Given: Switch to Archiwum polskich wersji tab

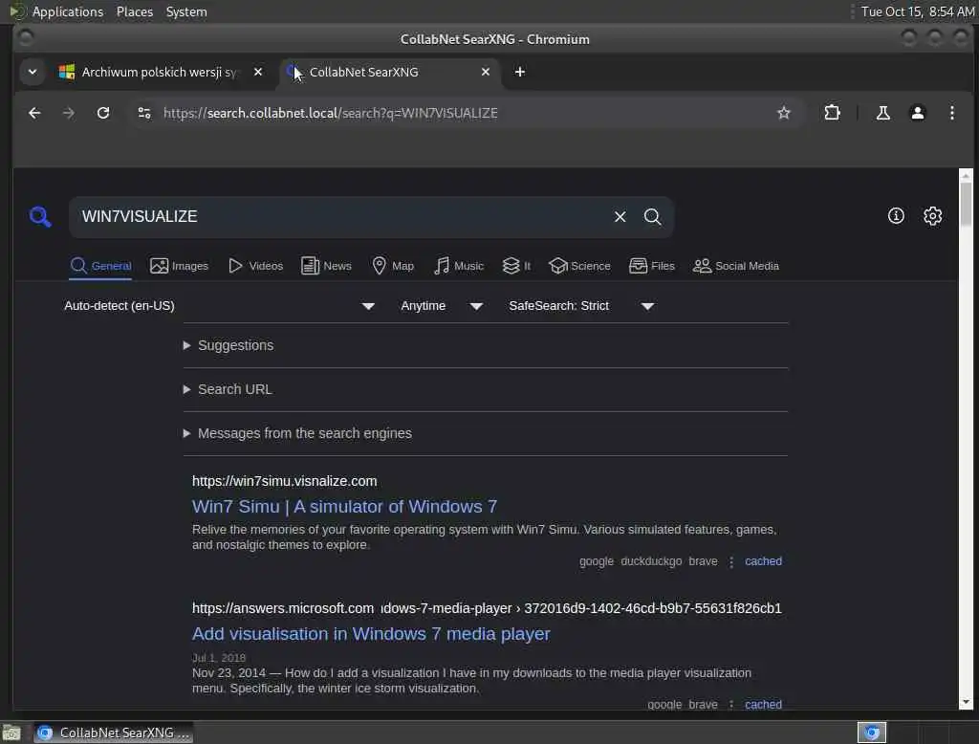Looking at the screenshot, I should (x=159, y=72).
